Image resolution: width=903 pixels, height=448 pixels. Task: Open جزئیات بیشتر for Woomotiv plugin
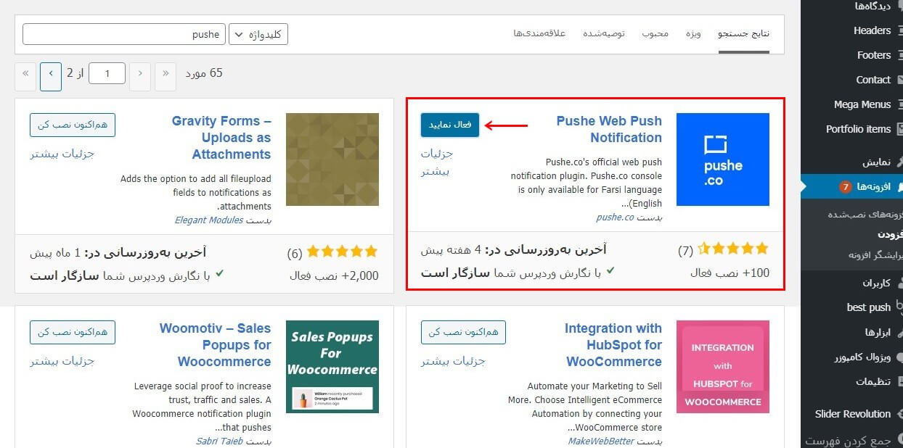tap(62, 361)
